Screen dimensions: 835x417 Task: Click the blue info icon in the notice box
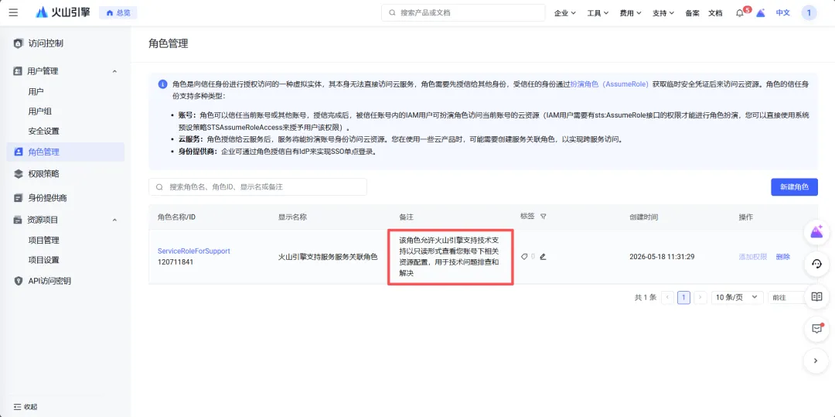pos(162,84)
